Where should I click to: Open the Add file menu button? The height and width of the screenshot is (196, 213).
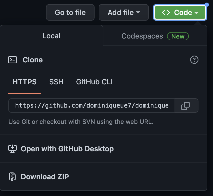(x=124, y=12)
